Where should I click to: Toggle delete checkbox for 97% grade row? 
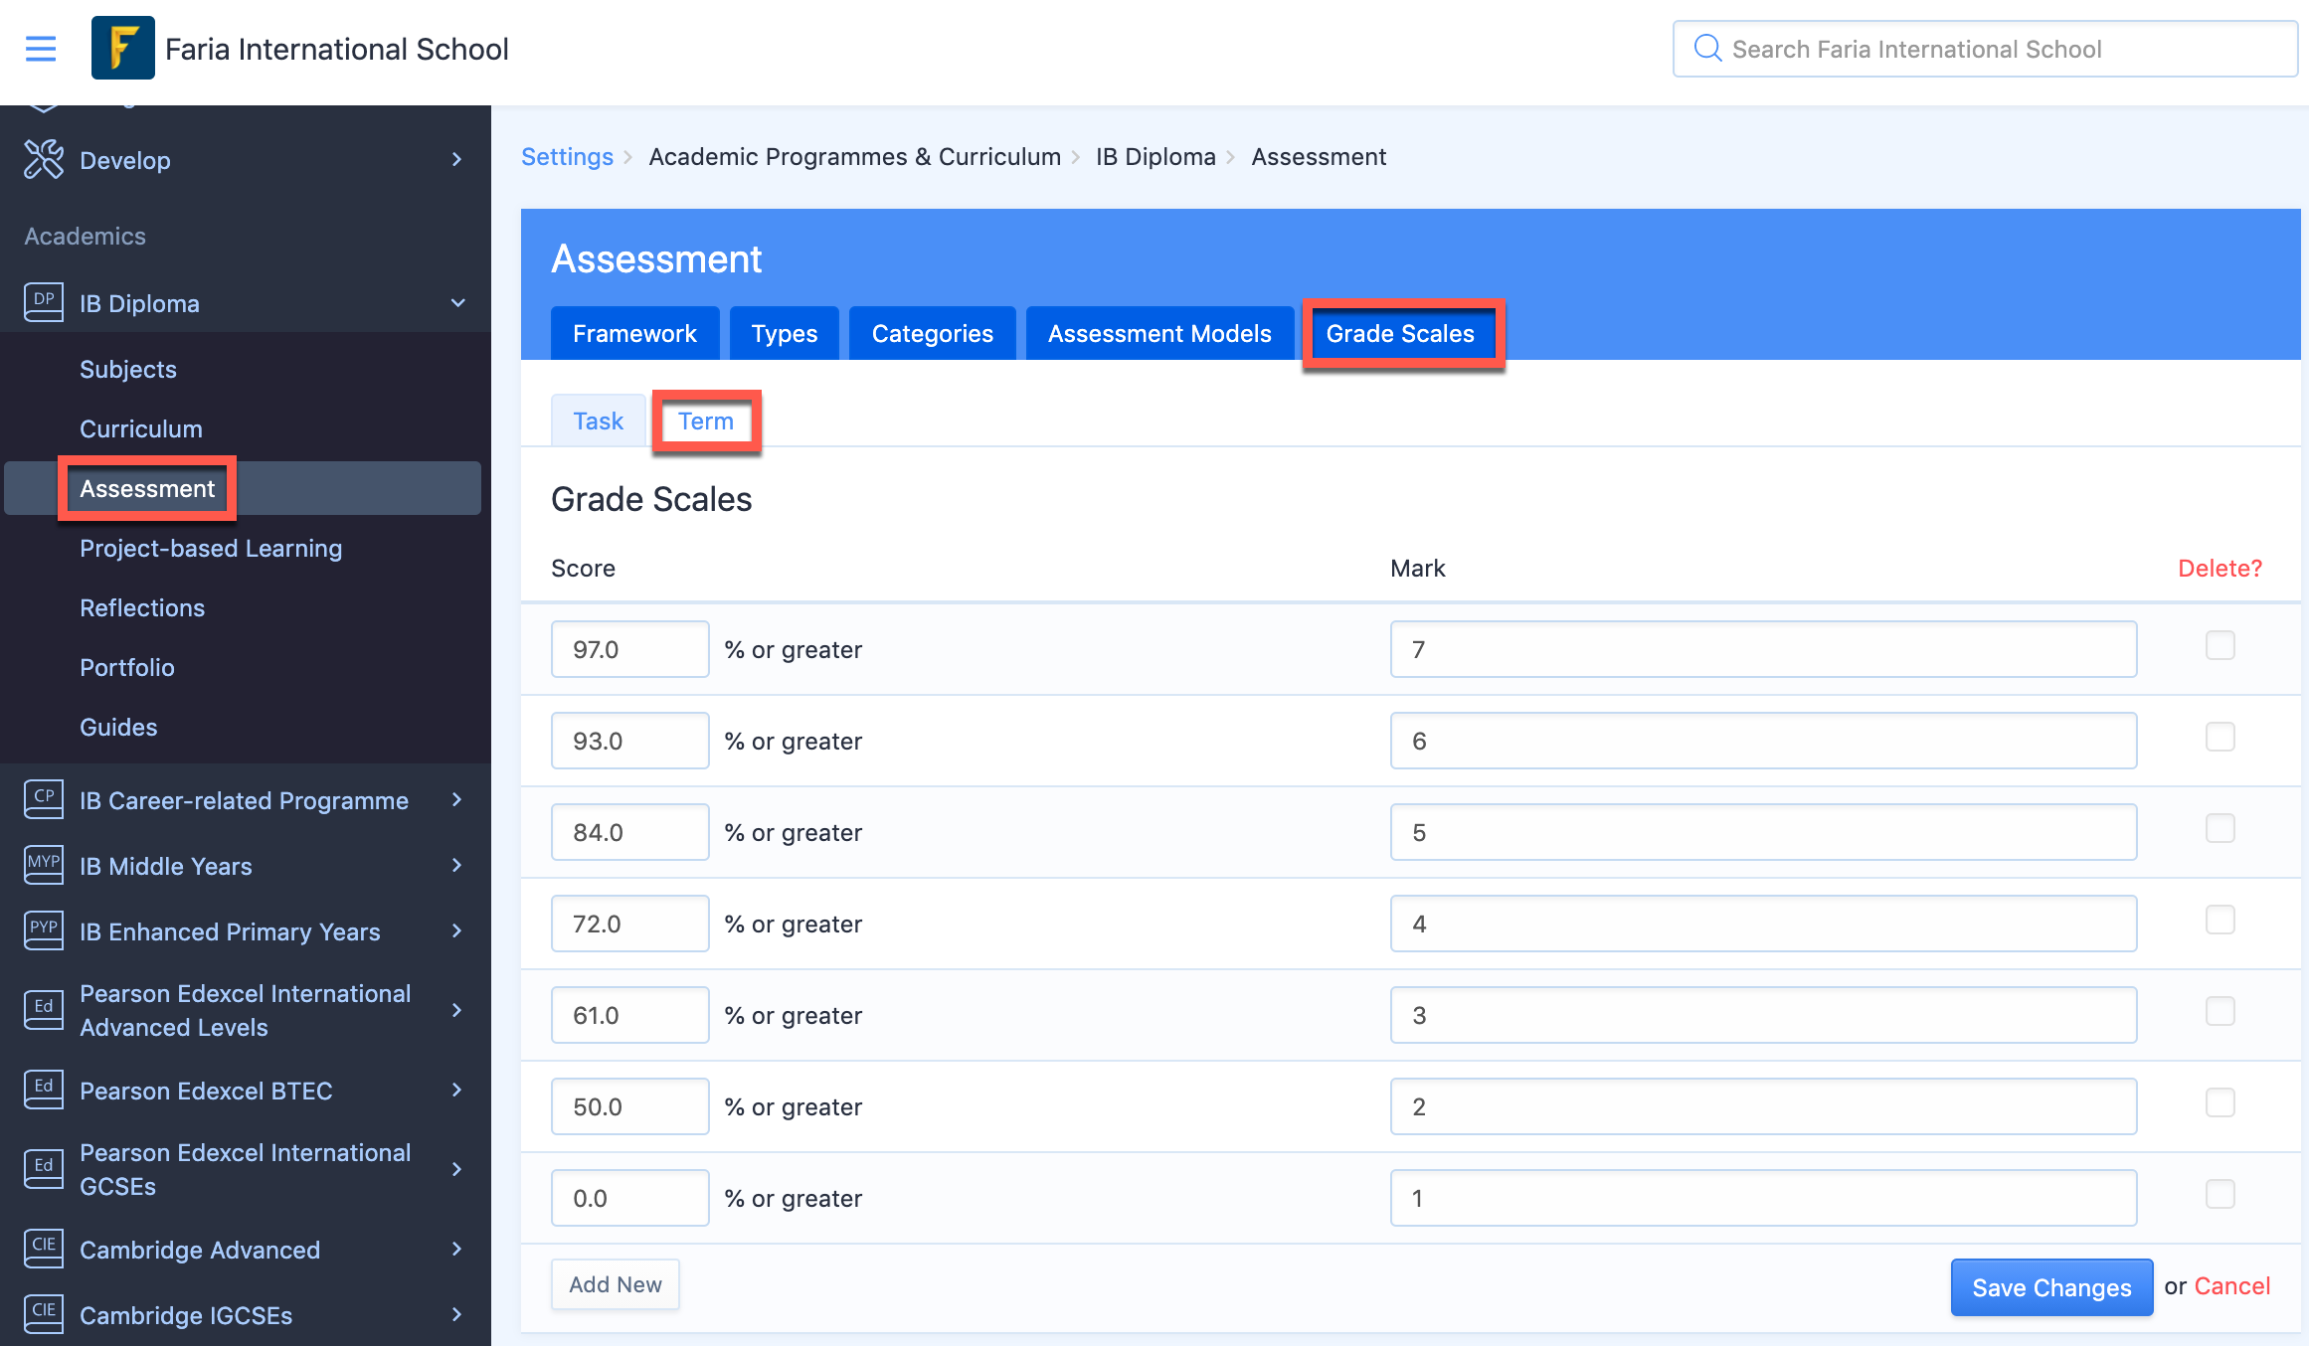(x=2220, y=646)
